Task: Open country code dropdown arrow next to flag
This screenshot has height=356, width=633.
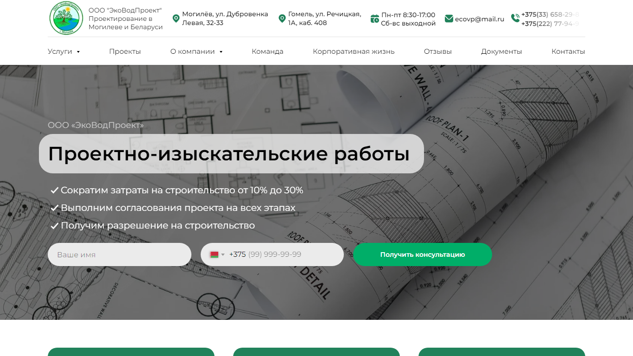Action: click(223, 254)
